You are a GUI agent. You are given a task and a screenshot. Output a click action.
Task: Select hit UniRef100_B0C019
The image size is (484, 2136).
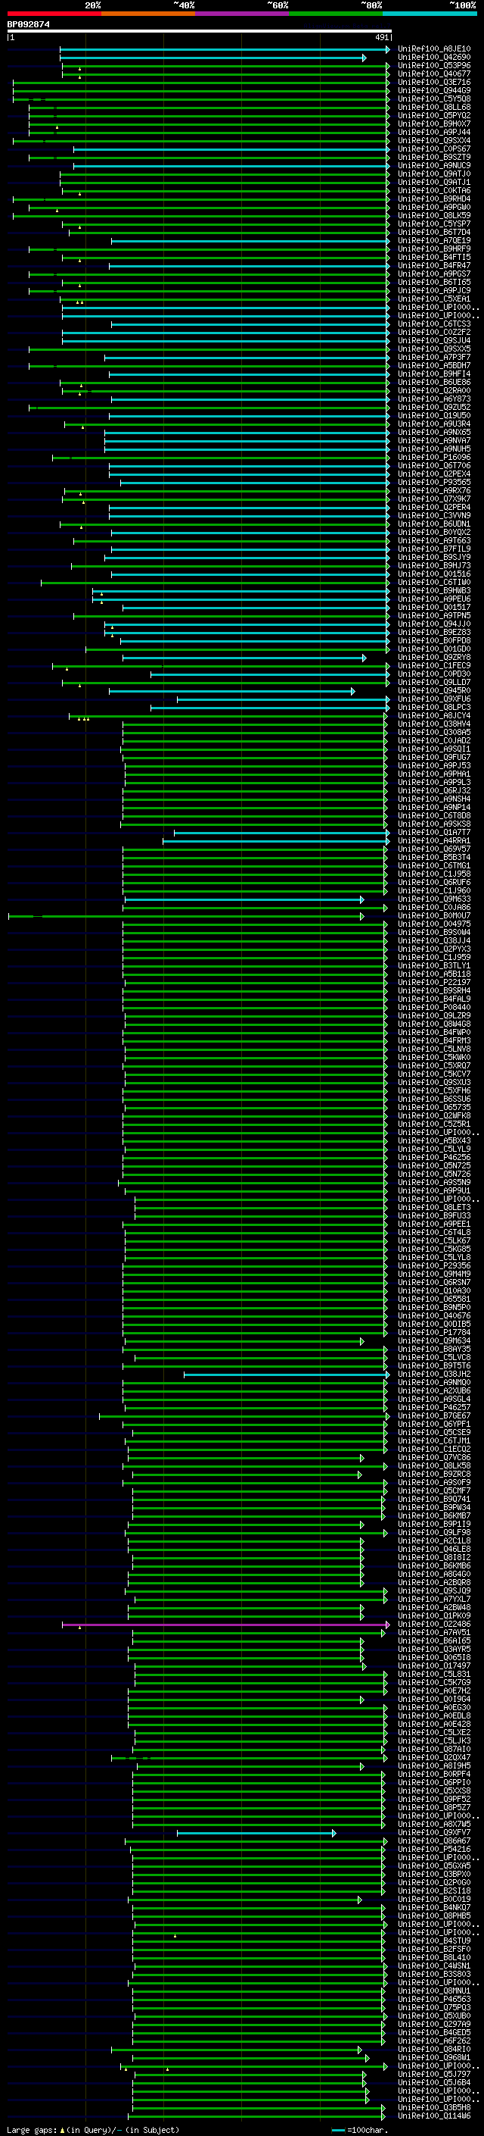click(x=434, y=1900)
